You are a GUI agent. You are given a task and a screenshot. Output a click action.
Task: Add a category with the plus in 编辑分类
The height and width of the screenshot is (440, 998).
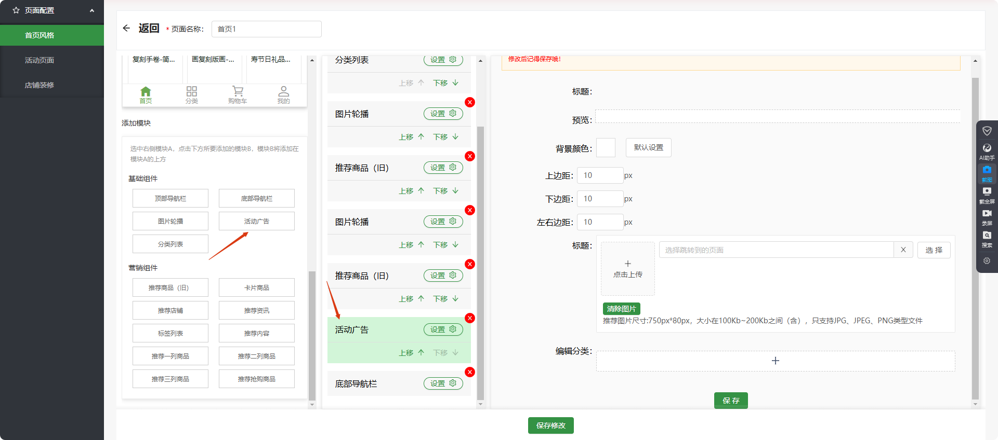click(x=775, y=361)
